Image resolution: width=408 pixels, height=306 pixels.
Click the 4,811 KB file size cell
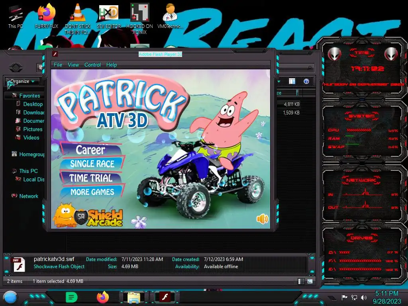click(291, 104)
